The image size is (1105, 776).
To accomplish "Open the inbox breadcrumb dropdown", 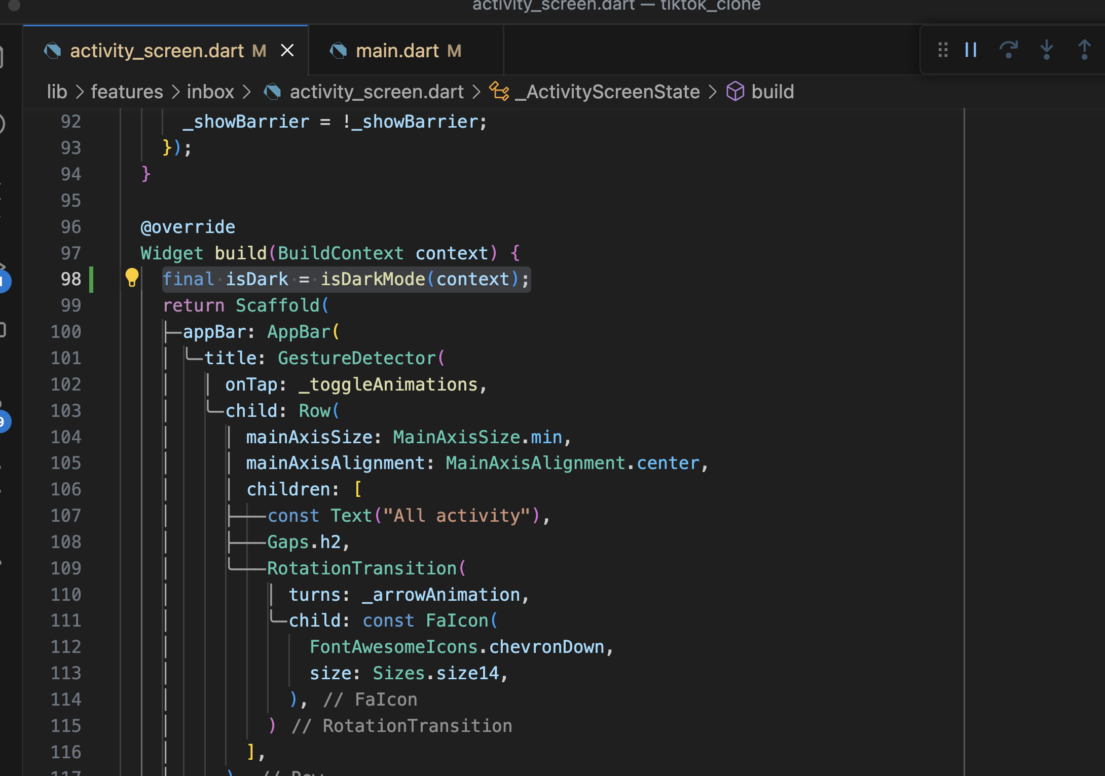I will tap(210, 92).
